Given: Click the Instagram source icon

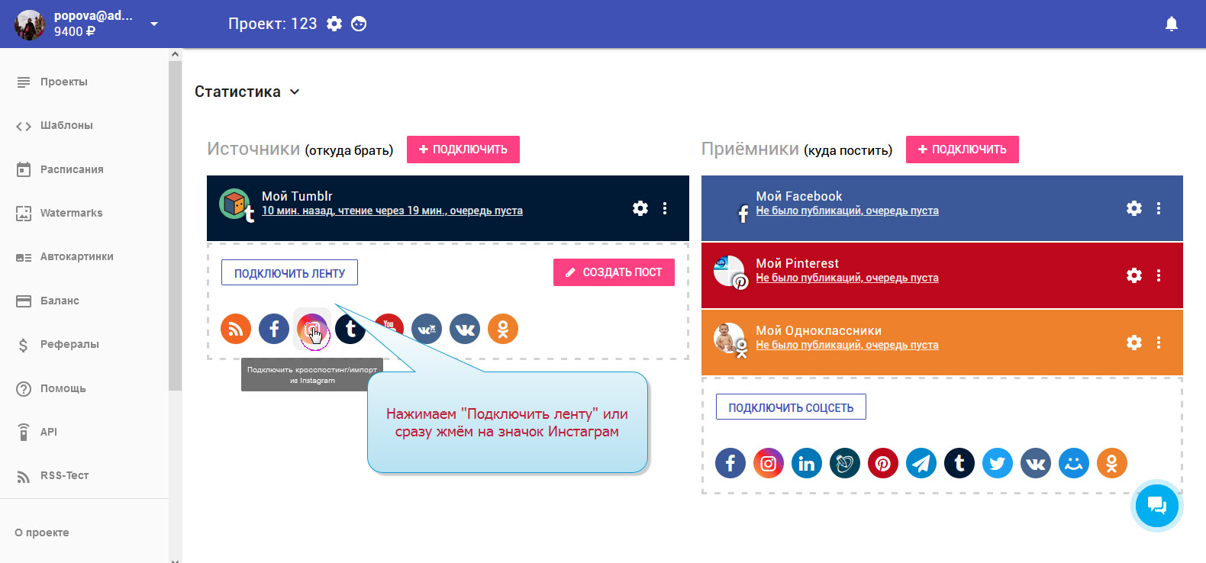Looking at the screenshot, I should click(x=312, y=329).
